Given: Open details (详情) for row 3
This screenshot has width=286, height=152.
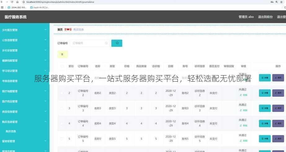Looking at the screenshot, I should tap(265, 108).
